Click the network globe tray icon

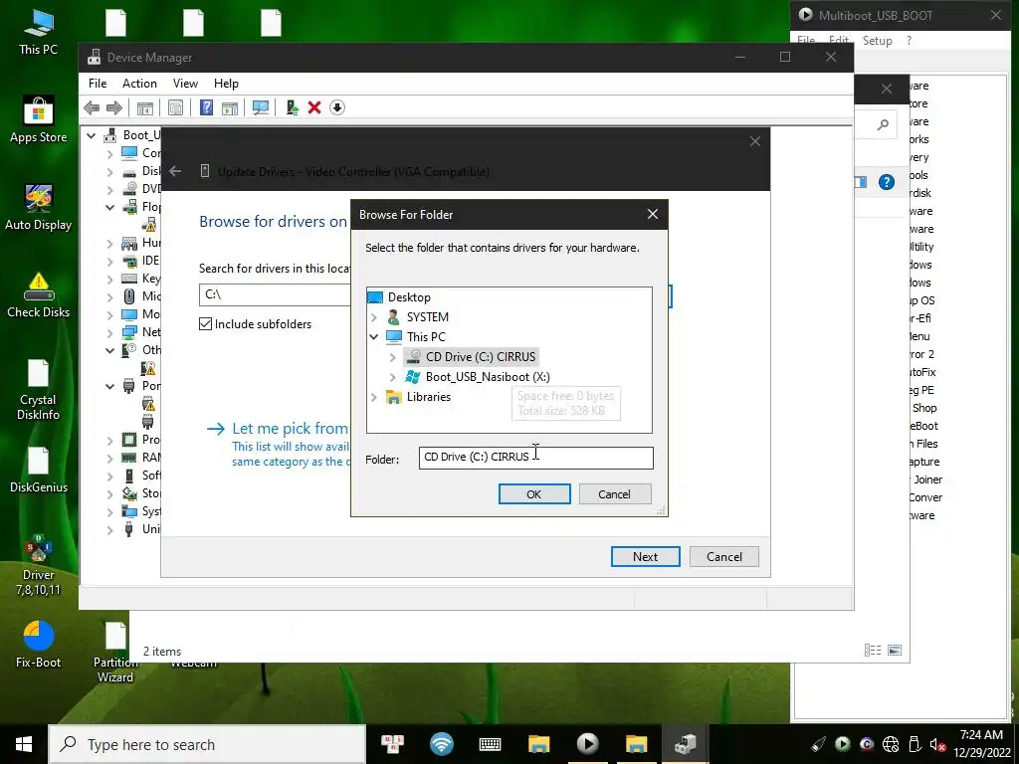[x=891, y=744]
